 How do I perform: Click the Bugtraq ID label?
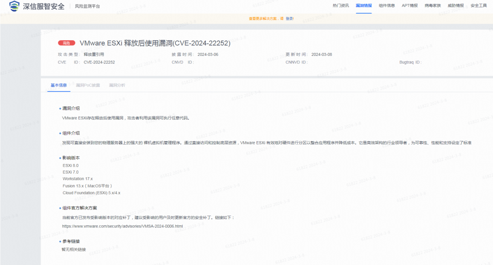pos(410,62)
